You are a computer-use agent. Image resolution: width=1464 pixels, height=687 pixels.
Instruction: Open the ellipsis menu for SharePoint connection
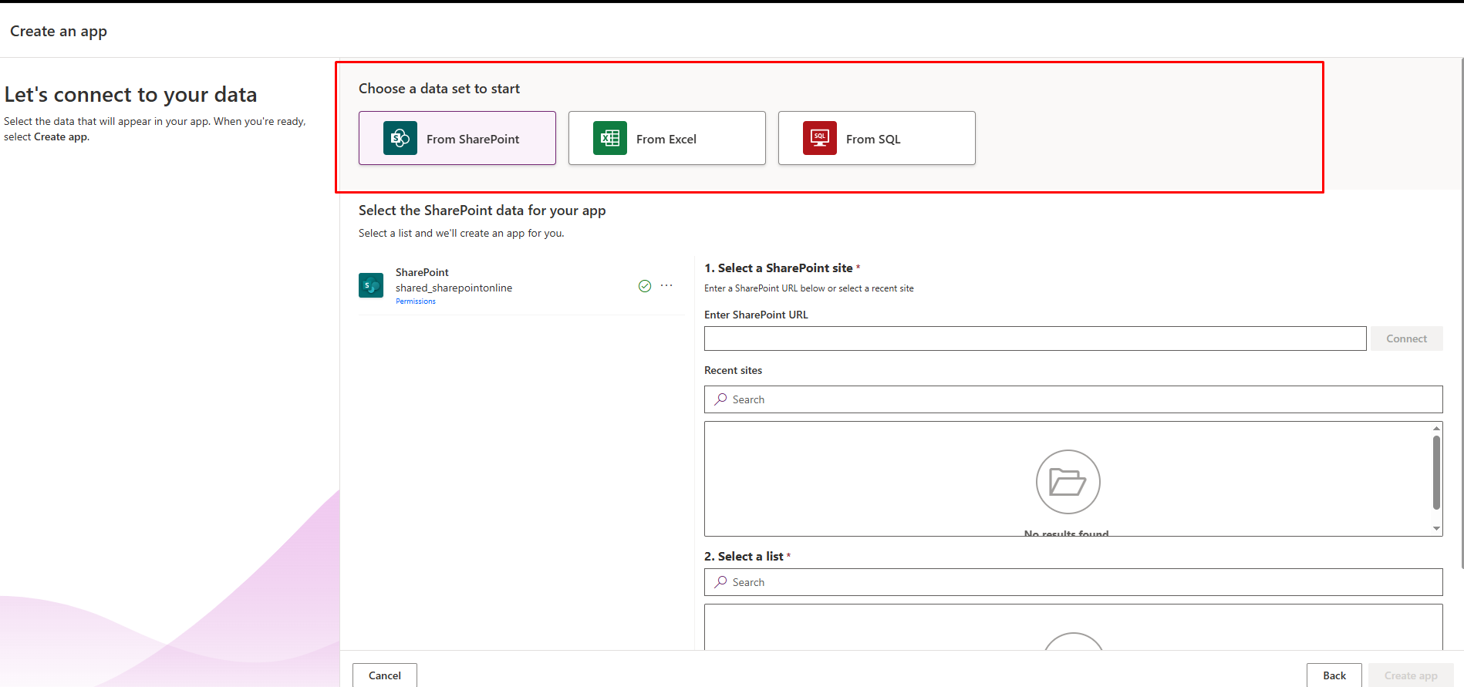[666, 286]
